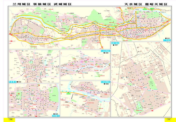This screenshot has height=122, width=176.
Task: Select 武威城区 in the page heading
Action: (x=63, y=4)
